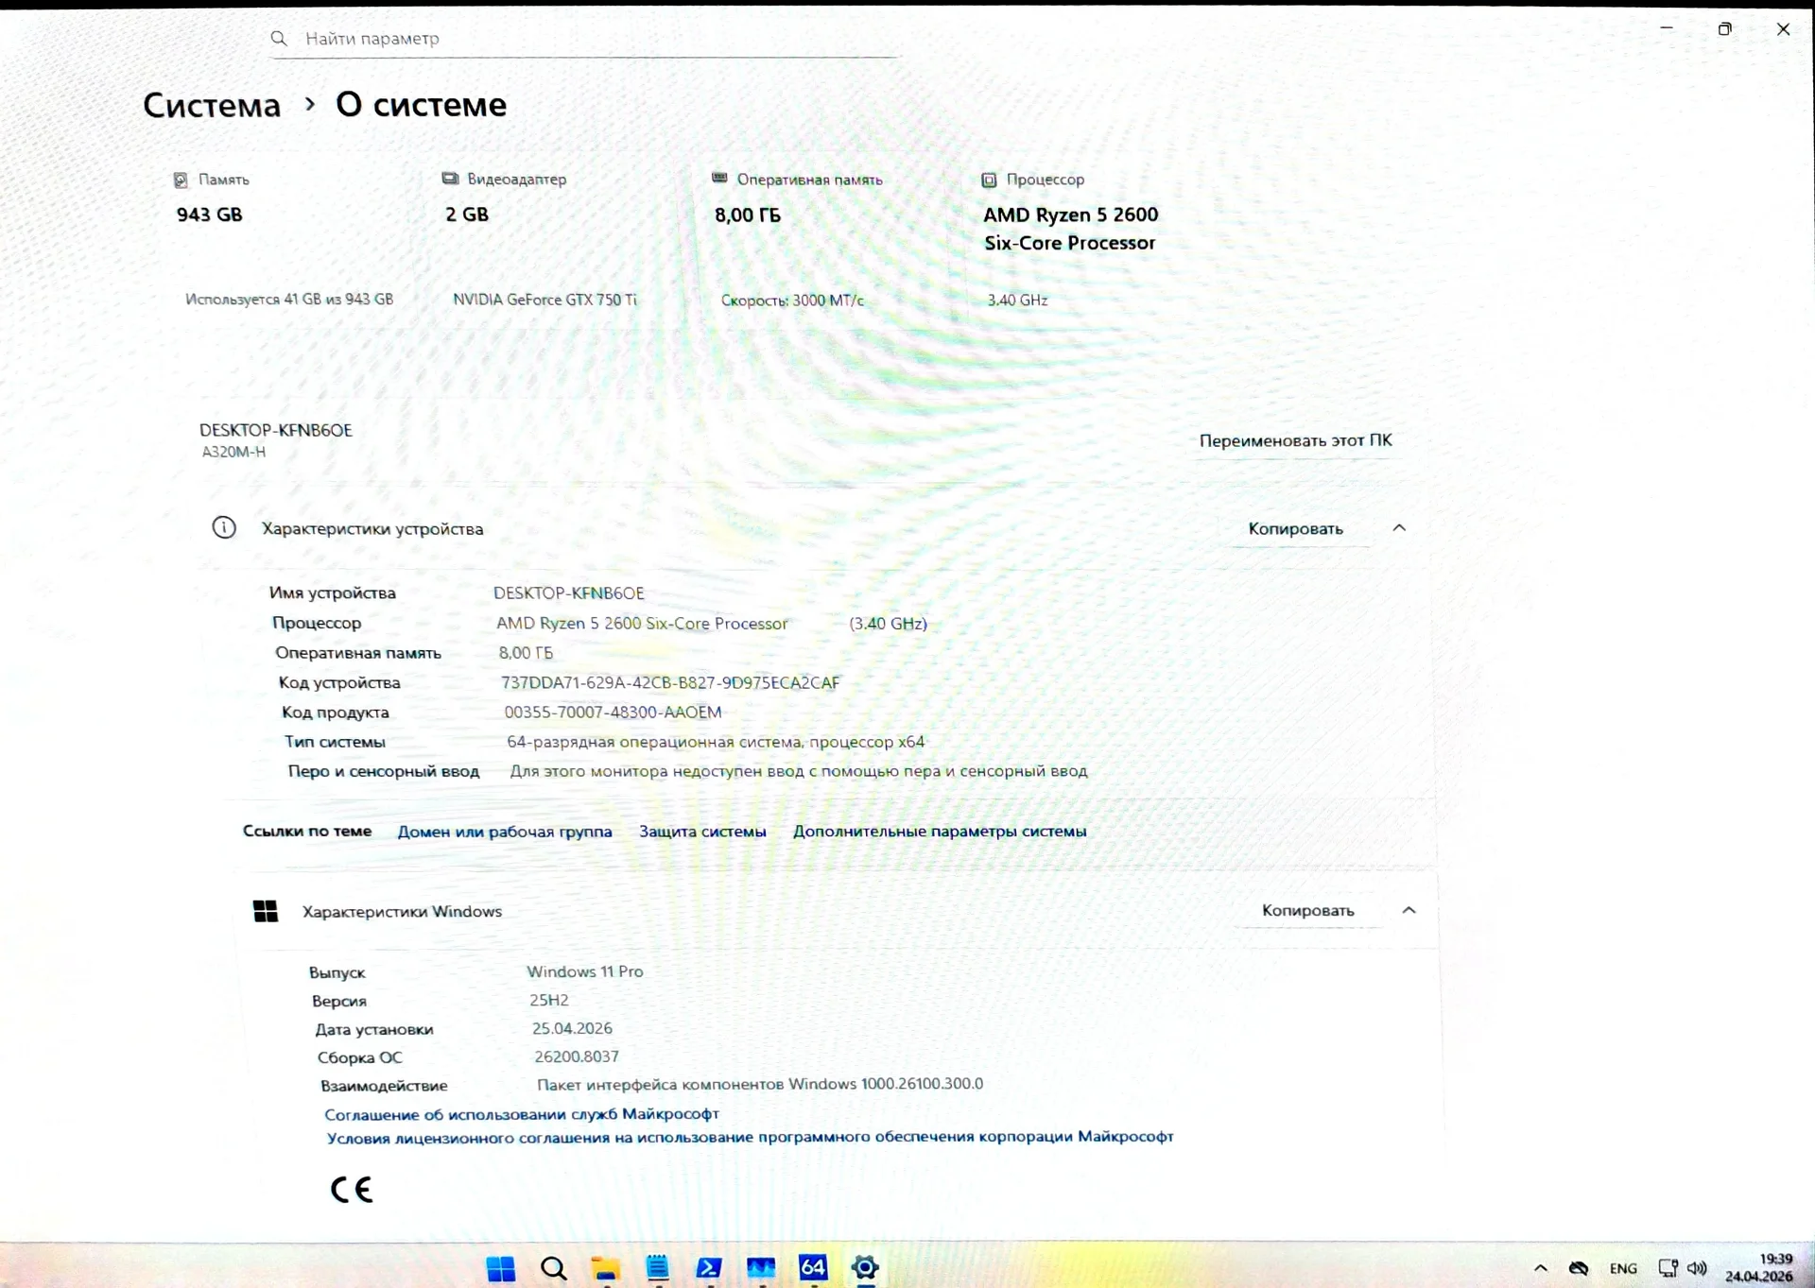
Task: Click 'Используется 41 GB из 943 GB' text
Action: click(289, 300)
